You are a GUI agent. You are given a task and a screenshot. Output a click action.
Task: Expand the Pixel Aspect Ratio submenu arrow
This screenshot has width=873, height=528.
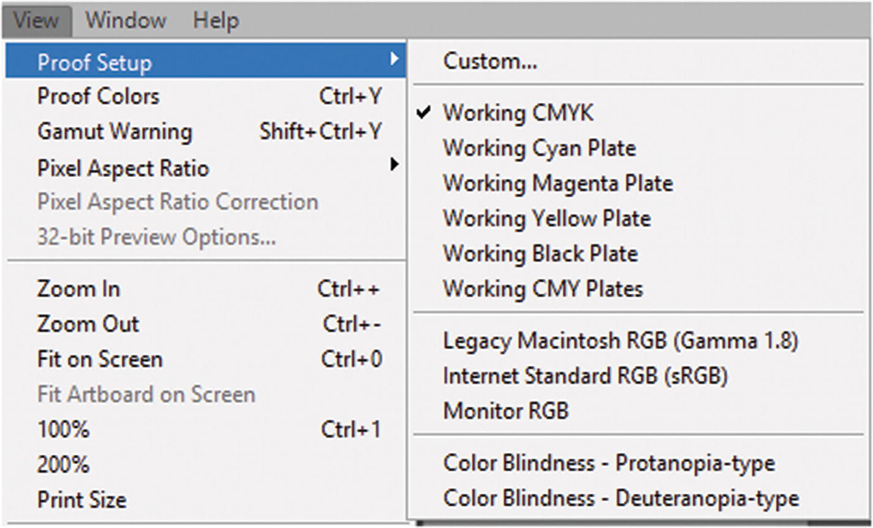(x=395, y=165)
